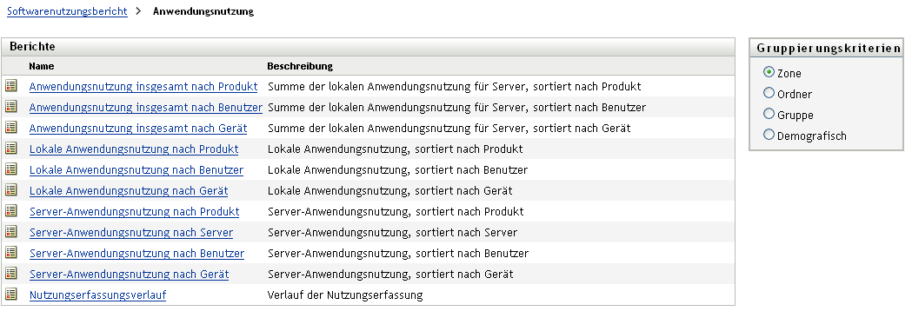Open Server-Anwendungsnutzung nach Benutzer report
The width and height of the screenshot is (912, 331).
(136, 254)
